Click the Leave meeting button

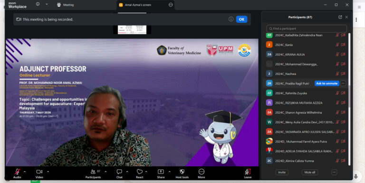click(248, 174)
